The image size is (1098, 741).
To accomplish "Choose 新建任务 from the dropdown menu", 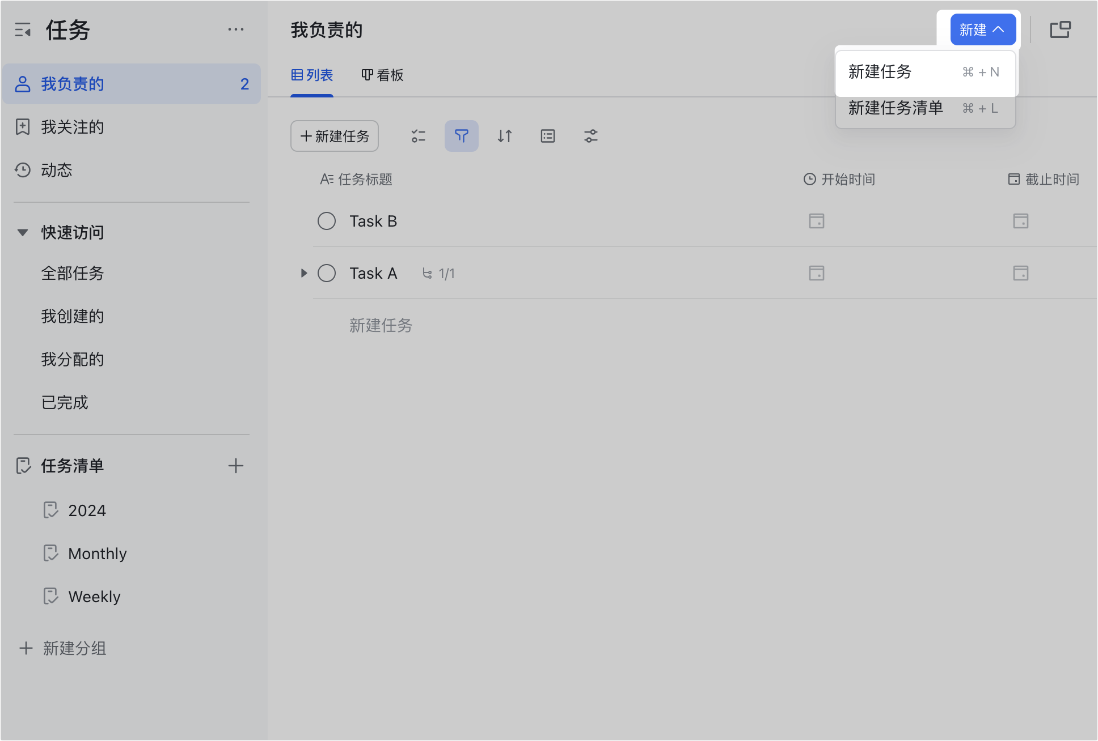I will point(926,72).
